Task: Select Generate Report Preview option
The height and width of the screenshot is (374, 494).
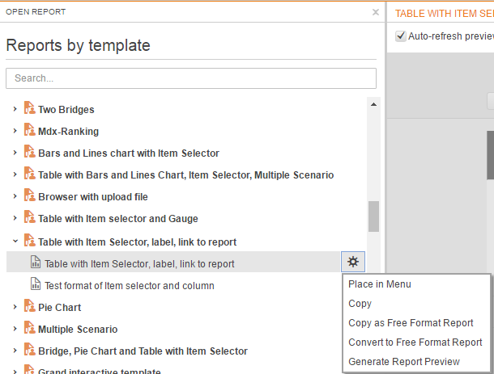Action: point(404,362)
